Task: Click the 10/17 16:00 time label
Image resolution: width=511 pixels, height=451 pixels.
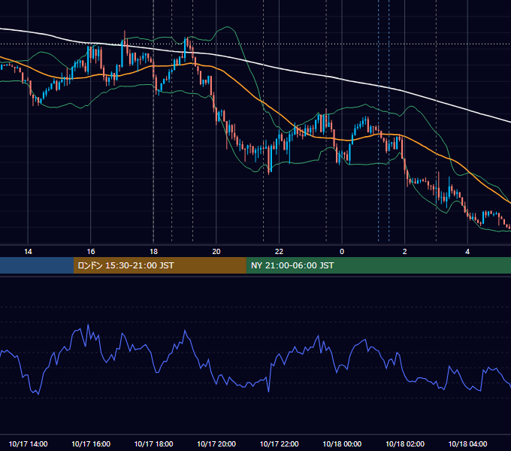Action: click(91, 443)
